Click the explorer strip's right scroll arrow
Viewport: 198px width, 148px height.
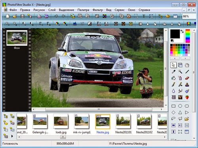165,137
